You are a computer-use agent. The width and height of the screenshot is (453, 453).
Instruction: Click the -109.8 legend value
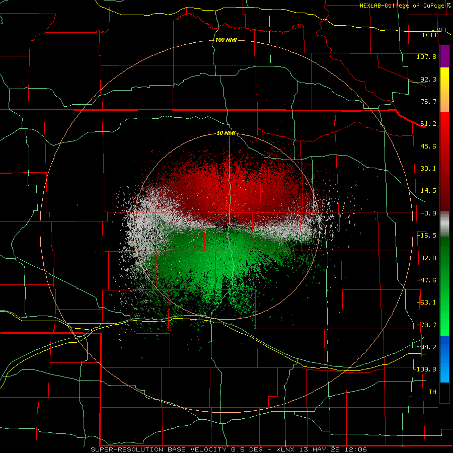pos(425,369)
